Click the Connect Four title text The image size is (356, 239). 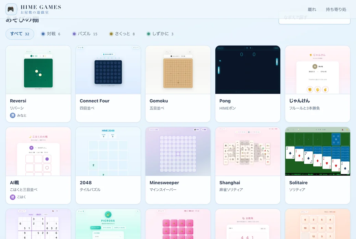94,101
